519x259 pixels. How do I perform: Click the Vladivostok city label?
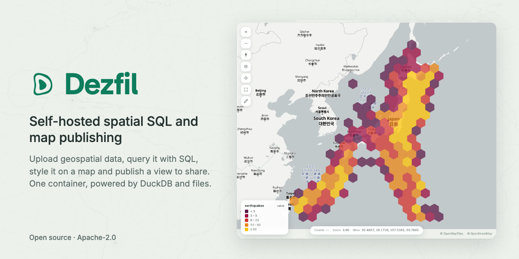[x=351, y=68]
